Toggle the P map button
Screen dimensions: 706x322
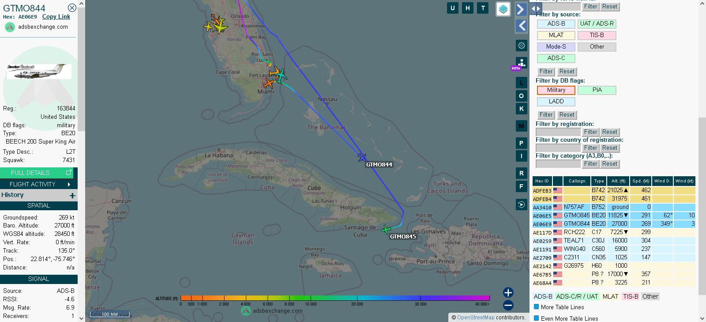522,143
